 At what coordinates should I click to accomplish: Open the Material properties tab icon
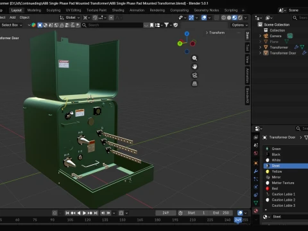tap(256, 210)
